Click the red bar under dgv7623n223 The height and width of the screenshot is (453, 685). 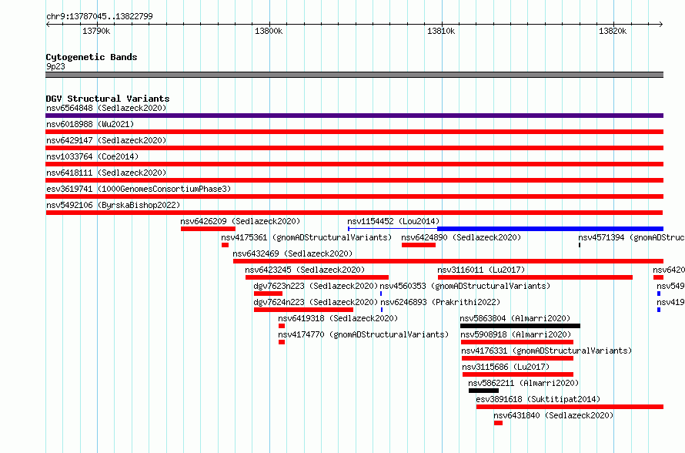click(268, 294)
